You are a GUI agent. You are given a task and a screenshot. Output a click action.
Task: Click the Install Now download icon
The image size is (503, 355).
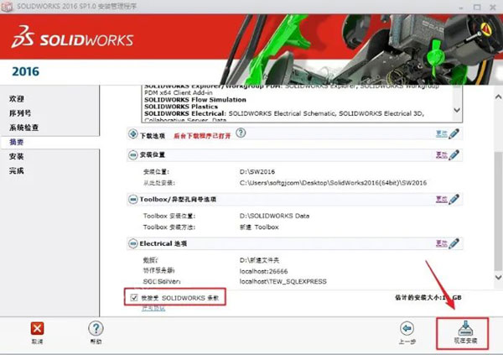tap(465, 328)
